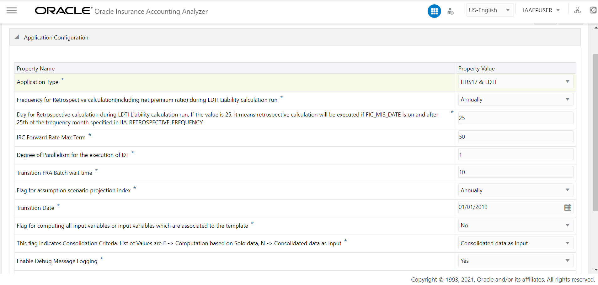This screenshot has height=285, width=598.
Task: Click the scrollbar down arrow
Action: [x=595, y=270]
